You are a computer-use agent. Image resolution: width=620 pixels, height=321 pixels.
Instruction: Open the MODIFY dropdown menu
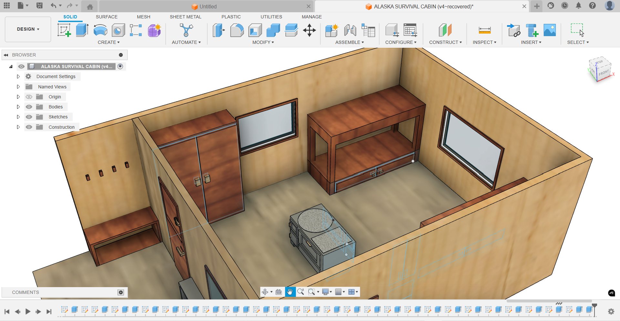[263, 42]
